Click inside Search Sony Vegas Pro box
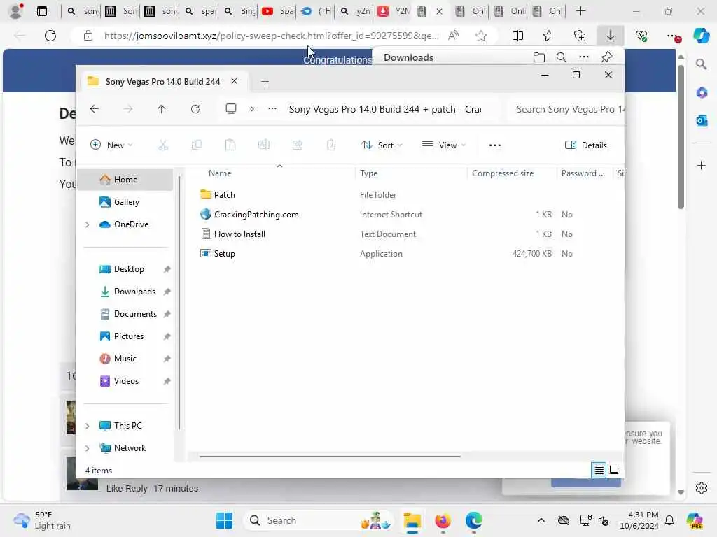 pyautogui.click(x=566, y=109)
